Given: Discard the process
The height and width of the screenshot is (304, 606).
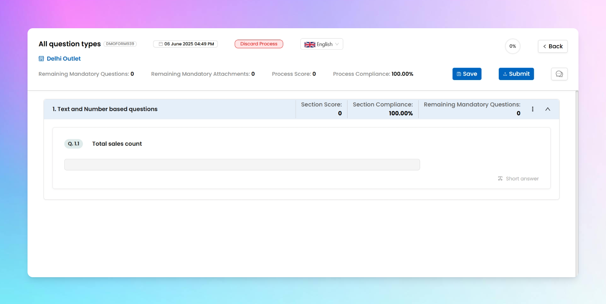Looking at the screenshot, I should click(258, 44).
